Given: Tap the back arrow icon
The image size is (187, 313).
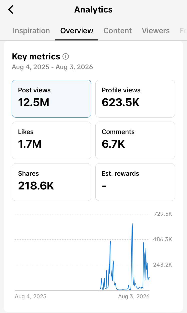Looking at the screenshot, I should coord(11,10).
